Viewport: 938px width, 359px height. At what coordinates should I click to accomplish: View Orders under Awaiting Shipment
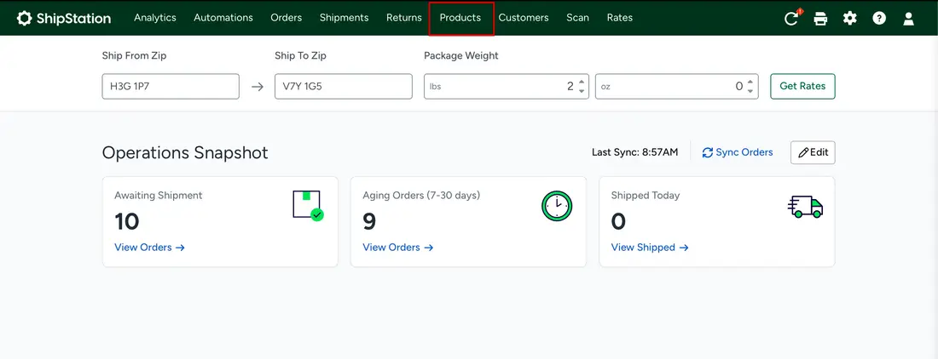click(x=149, y=248)
